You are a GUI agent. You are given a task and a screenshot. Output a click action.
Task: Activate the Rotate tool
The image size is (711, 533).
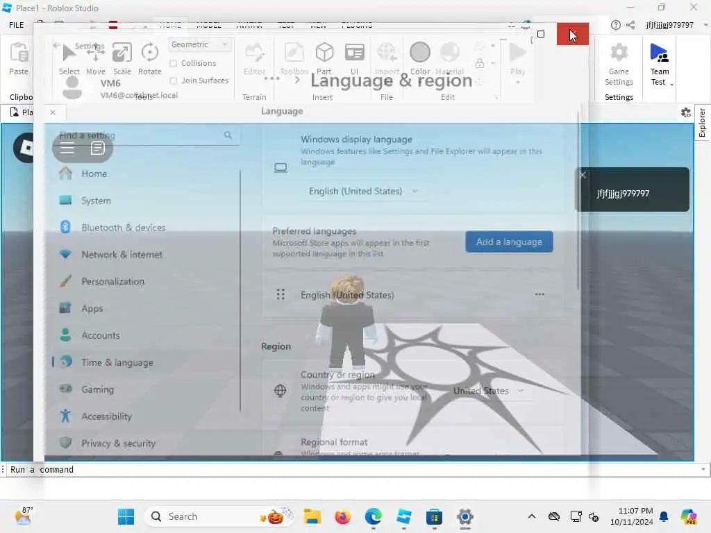point(150,59)
